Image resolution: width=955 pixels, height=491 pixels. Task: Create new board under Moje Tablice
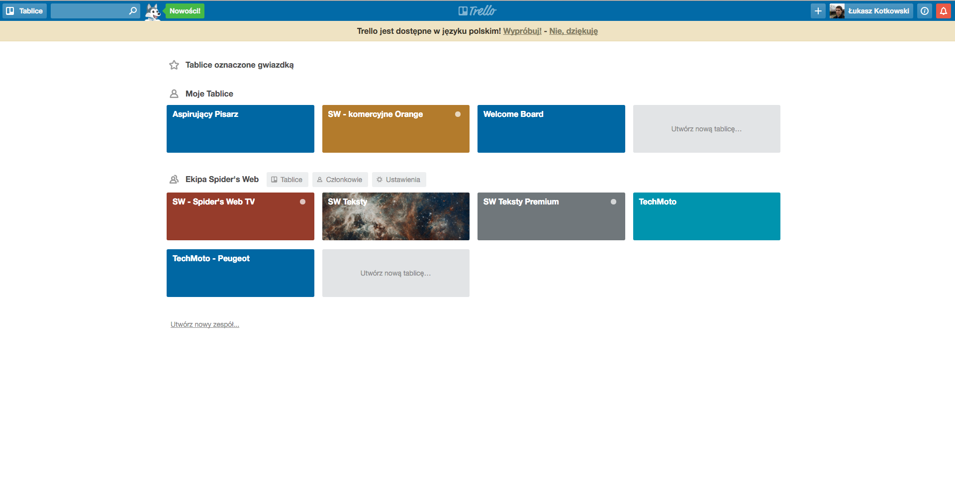(x=706, y=129)
